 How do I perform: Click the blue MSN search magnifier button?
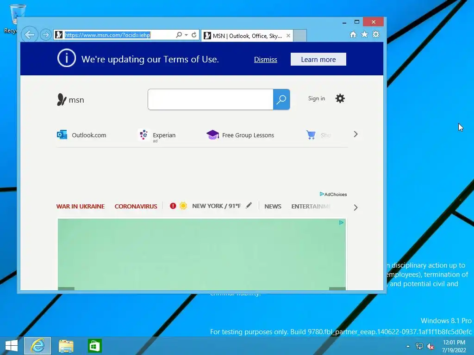281,99
